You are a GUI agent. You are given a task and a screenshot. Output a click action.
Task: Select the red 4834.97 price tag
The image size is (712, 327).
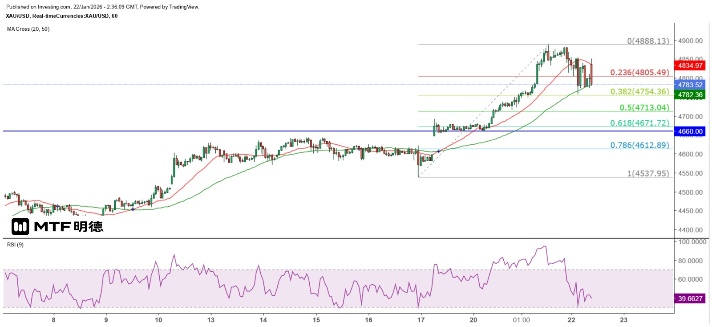click(690, 65)
